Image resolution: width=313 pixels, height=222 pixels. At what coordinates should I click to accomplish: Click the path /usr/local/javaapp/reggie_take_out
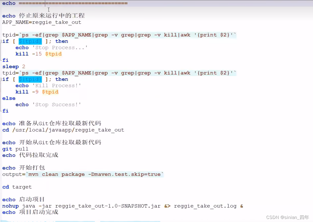coord(68,130)
